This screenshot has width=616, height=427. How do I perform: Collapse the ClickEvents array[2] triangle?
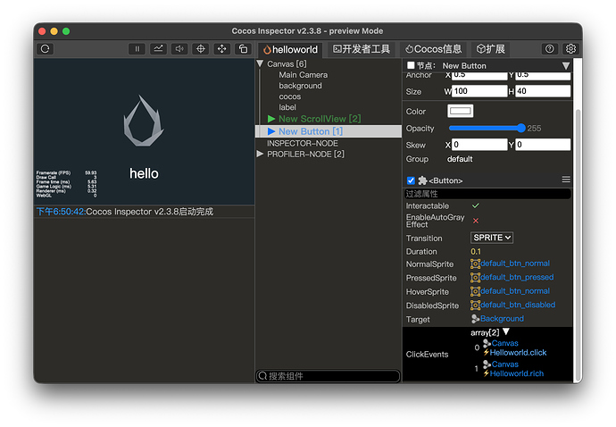[x=506, y=331]
